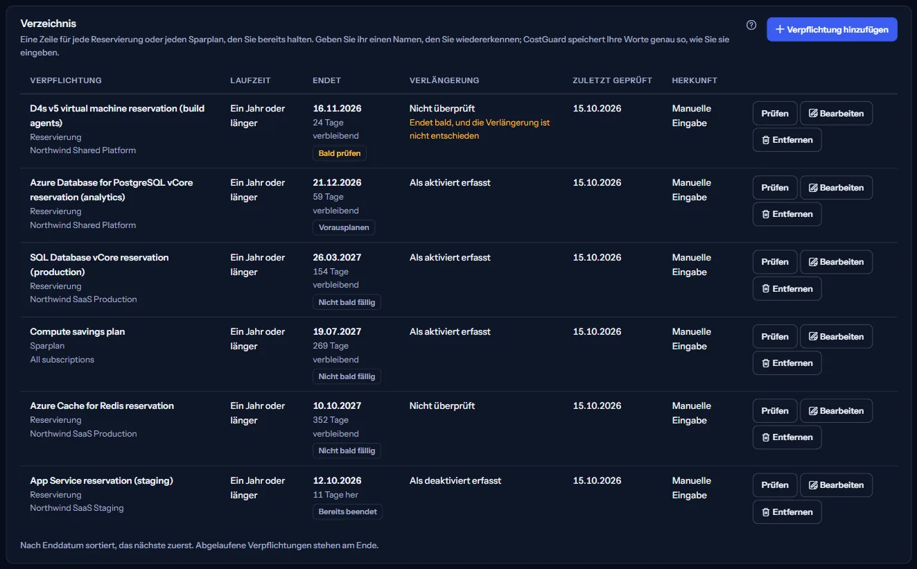Screen dimensions: 917x569
Task: Click the end date 16.11.2026
Action: click(337, 109)
